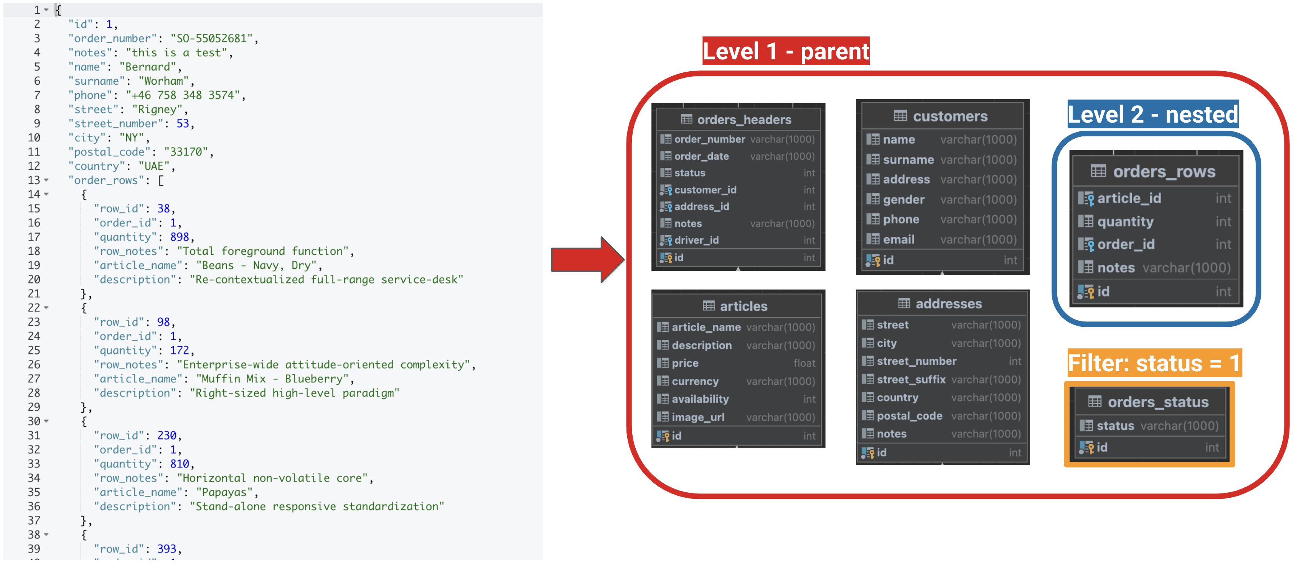Viewport: 1294px width, 564px height.
Task: Click the addresses table header icon
Action: point(904,303)
